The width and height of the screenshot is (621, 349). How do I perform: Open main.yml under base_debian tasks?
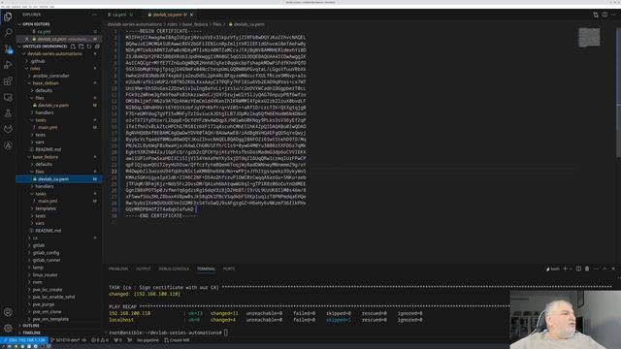[58, 127]
